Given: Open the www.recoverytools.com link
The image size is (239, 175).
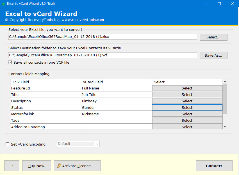Looking at the screenshot, I should pyautogui.click(x=83, y=20).
